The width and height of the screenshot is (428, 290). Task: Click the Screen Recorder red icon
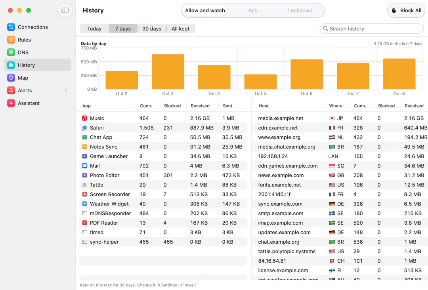(85, 194)
